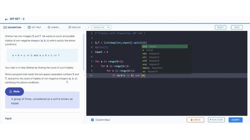
Task: Click the description panel vertical scrollbar
Action: pyautogui.click(x=83, y=52)
